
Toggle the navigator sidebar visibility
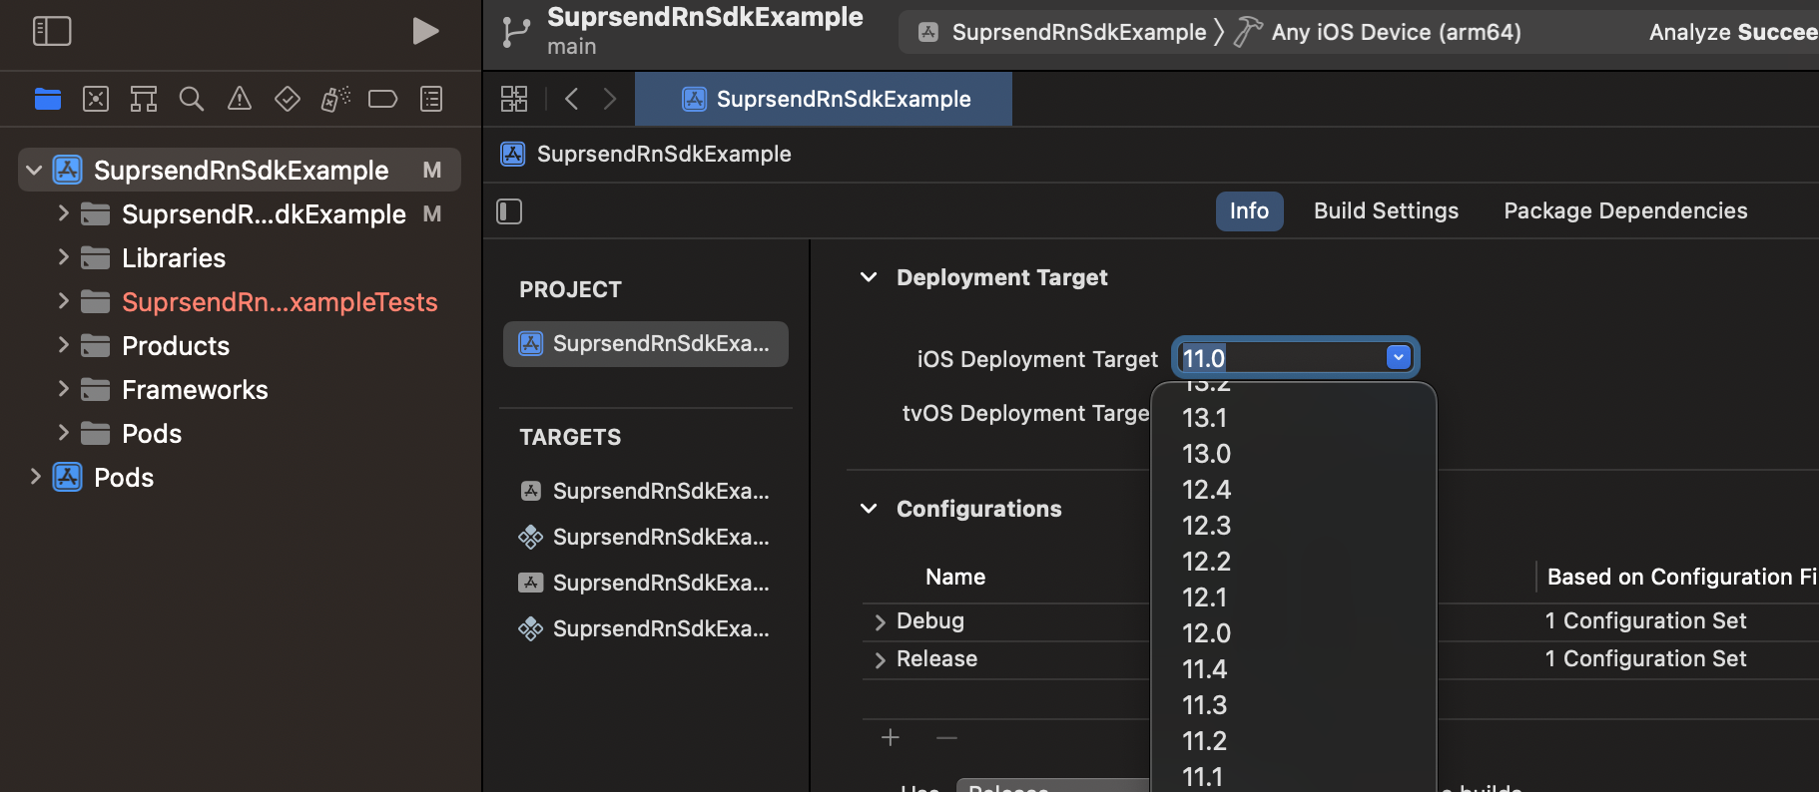[52, 31]
